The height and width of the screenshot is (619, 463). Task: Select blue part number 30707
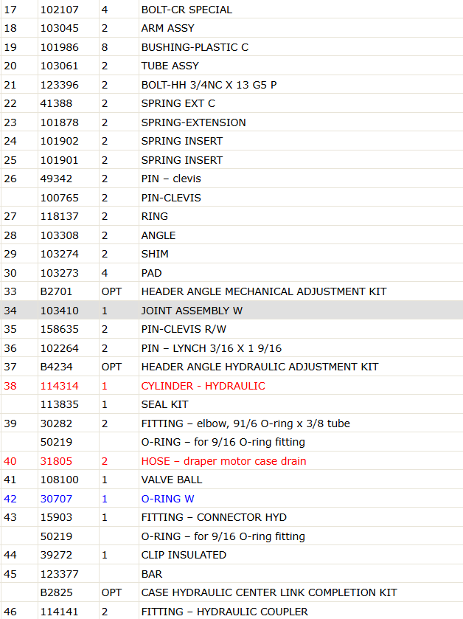56,499
